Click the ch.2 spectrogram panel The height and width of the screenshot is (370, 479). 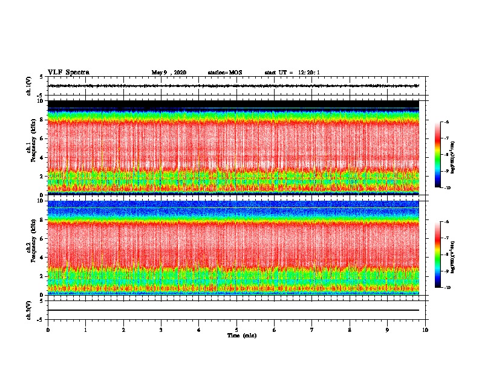tap(233, 248)
